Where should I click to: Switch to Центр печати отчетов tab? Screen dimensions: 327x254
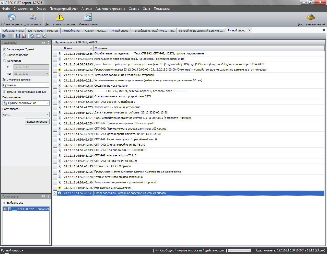tap(43, 31)
